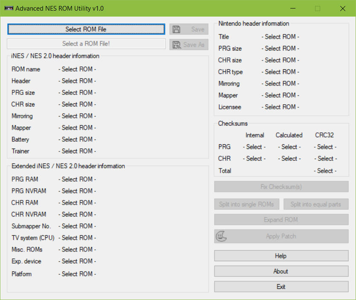
Task: Click the Nintendo header Title value
Action: click(x=280, y=37)
